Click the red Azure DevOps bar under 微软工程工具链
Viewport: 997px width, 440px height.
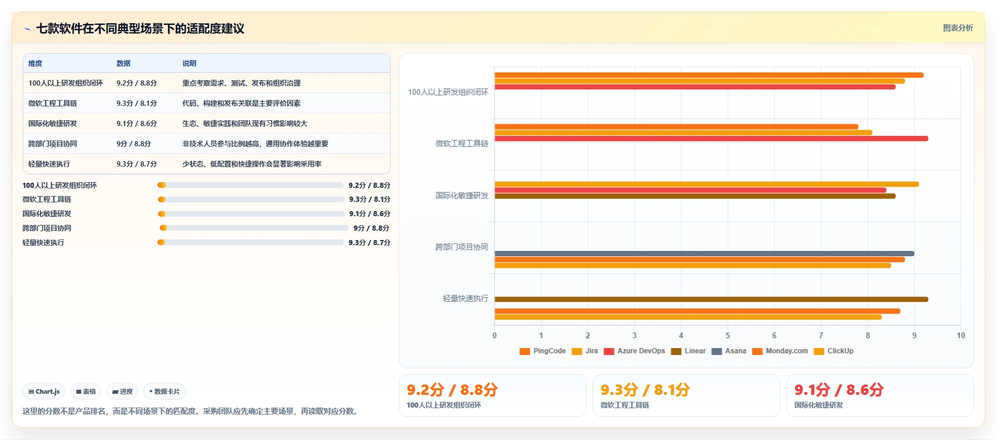[711, 139]
